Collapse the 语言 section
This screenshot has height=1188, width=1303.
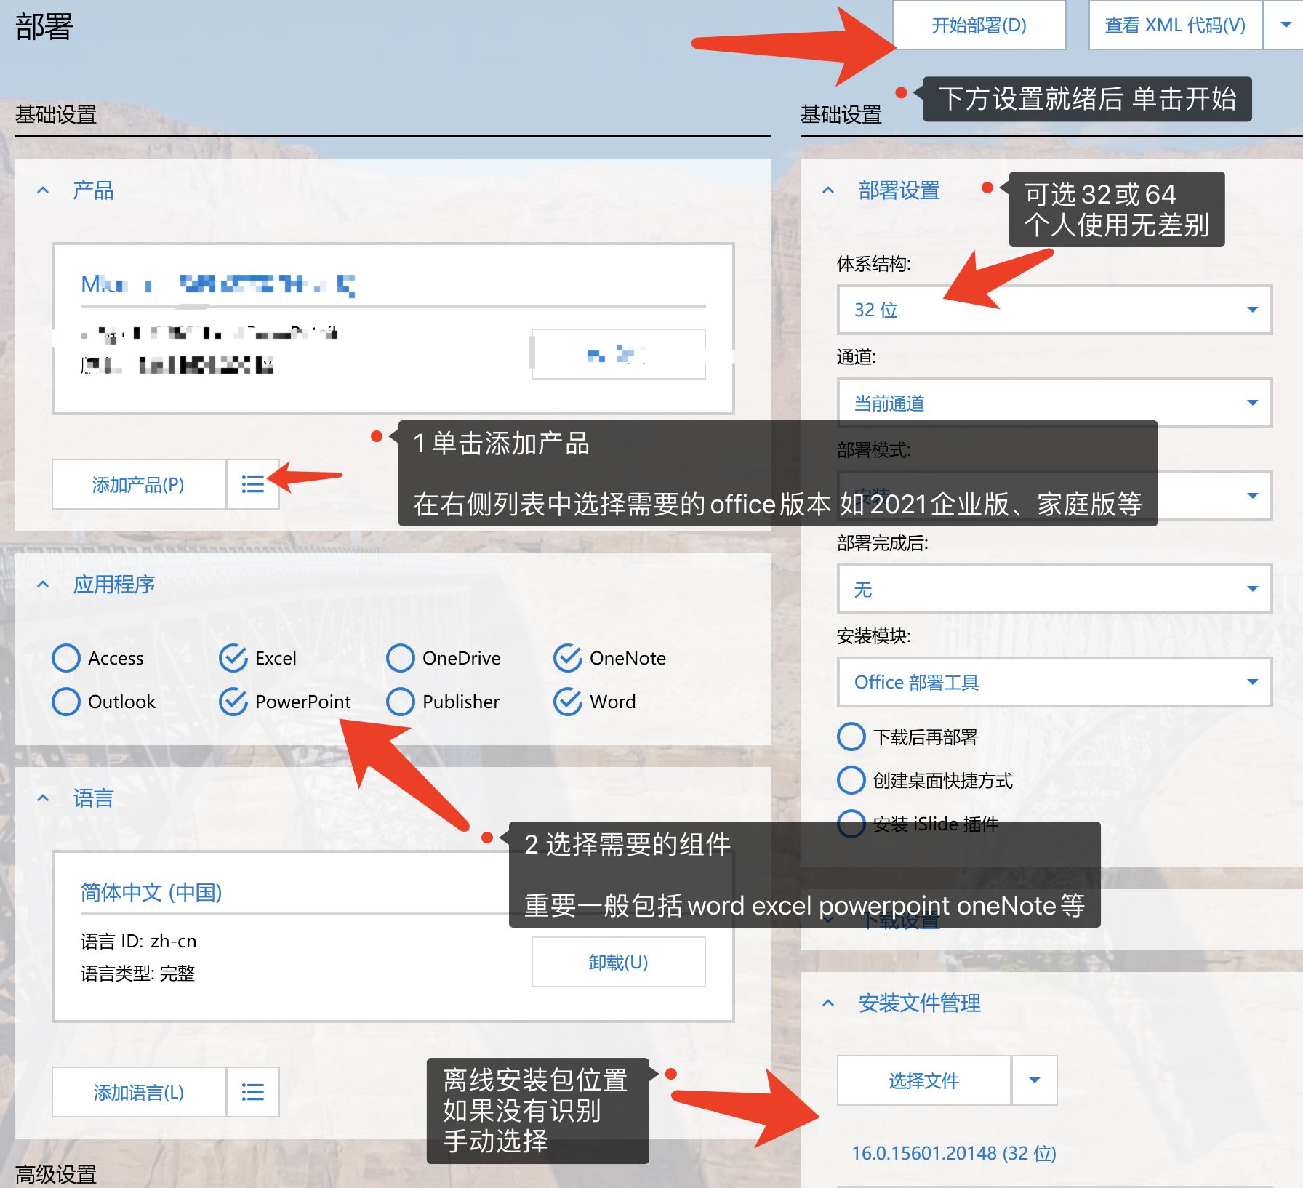pyautogui.click(x=43, y=798)
